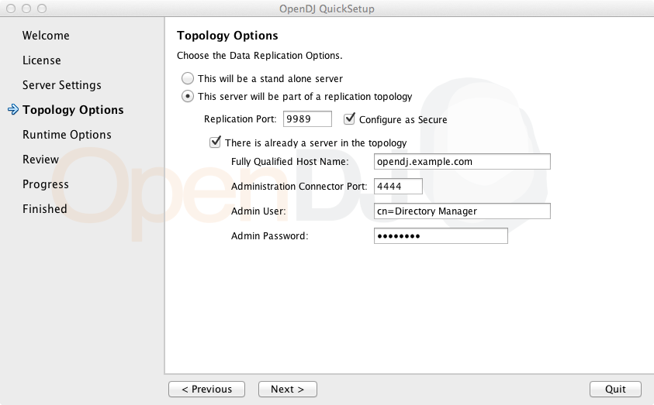Select the Review step in sidebar
The width and height of the screenshot is (654, 405).
tap(40, 160)
